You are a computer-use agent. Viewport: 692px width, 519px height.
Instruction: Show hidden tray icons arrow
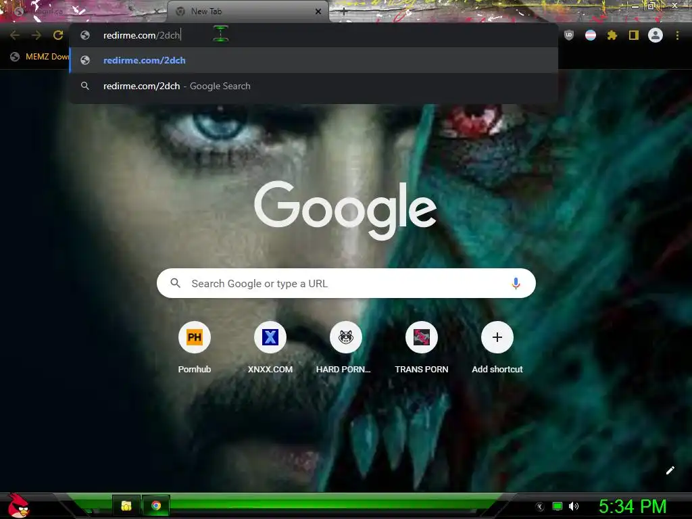pyautogui.click(x=539, y=507)
